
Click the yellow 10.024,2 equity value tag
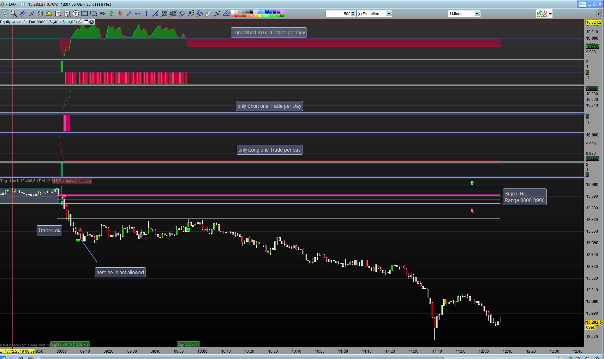(x=594, y=22)
